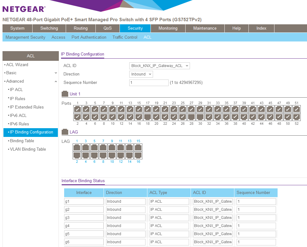This screenshot has height=247, width=307.
Task: Select LAG port 12 icon
Action: pos(120,156)
